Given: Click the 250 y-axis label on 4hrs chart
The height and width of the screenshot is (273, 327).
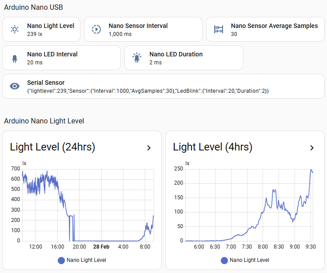Looking at the screenshot, I should (179, 169).
